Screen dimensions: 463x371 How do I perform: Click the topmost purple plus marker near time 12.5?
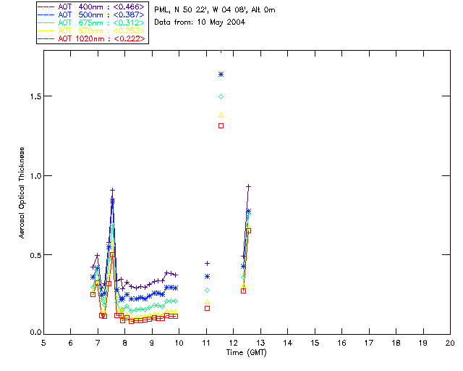tap(248, 187)
